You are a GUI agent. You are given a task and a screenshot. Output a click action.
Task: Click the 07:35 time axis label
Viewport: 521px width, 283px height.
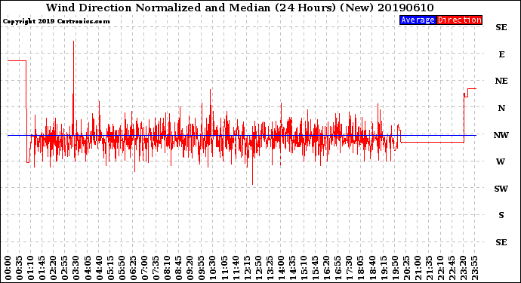(x=156, y=268)
